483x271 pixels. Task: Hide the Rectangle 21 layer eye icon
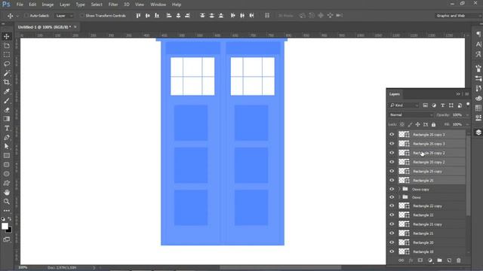392,233
